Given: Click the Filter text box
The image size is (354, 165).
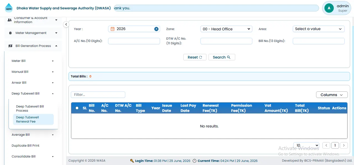Looking at the screenshot, I should click(98, 95).
